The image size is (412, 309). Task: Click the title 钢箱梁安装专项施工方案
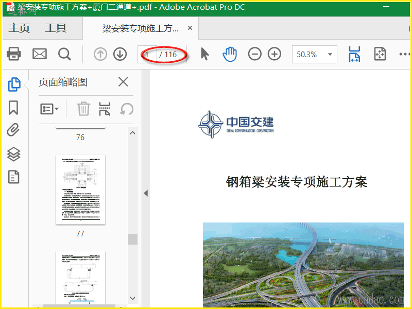[x=297, y=182]
